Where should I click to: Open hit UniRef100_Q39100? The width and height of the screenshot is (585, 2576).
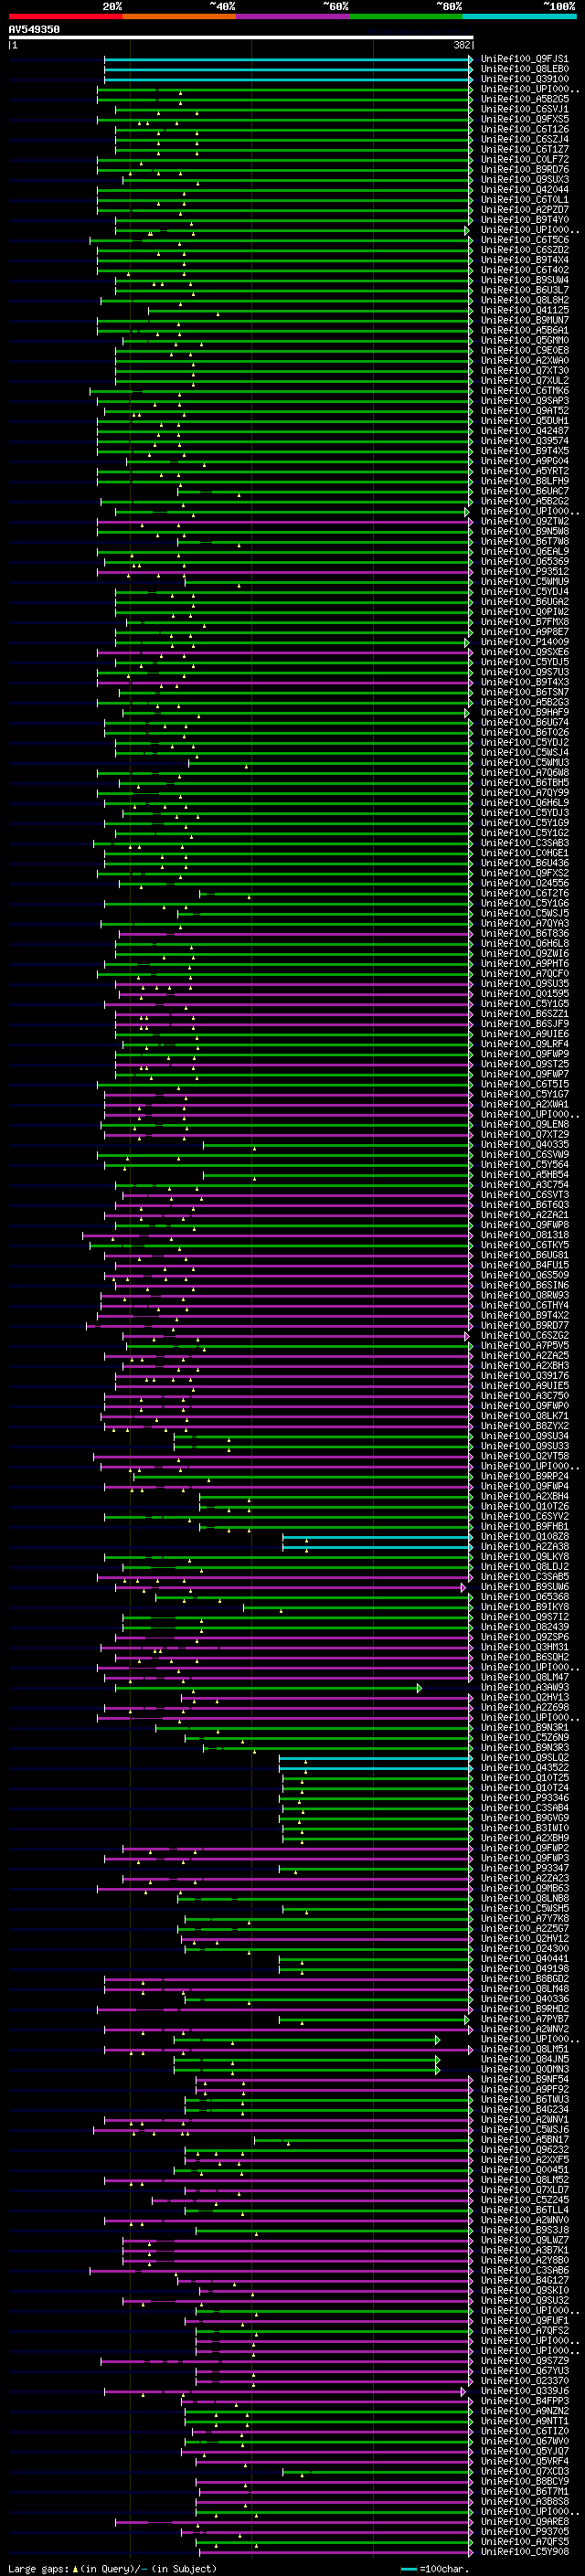525,79
